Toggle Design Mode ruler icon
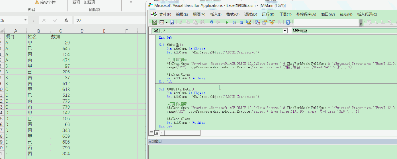The height and width of the screenshot is (159, 397). [248, 23]
